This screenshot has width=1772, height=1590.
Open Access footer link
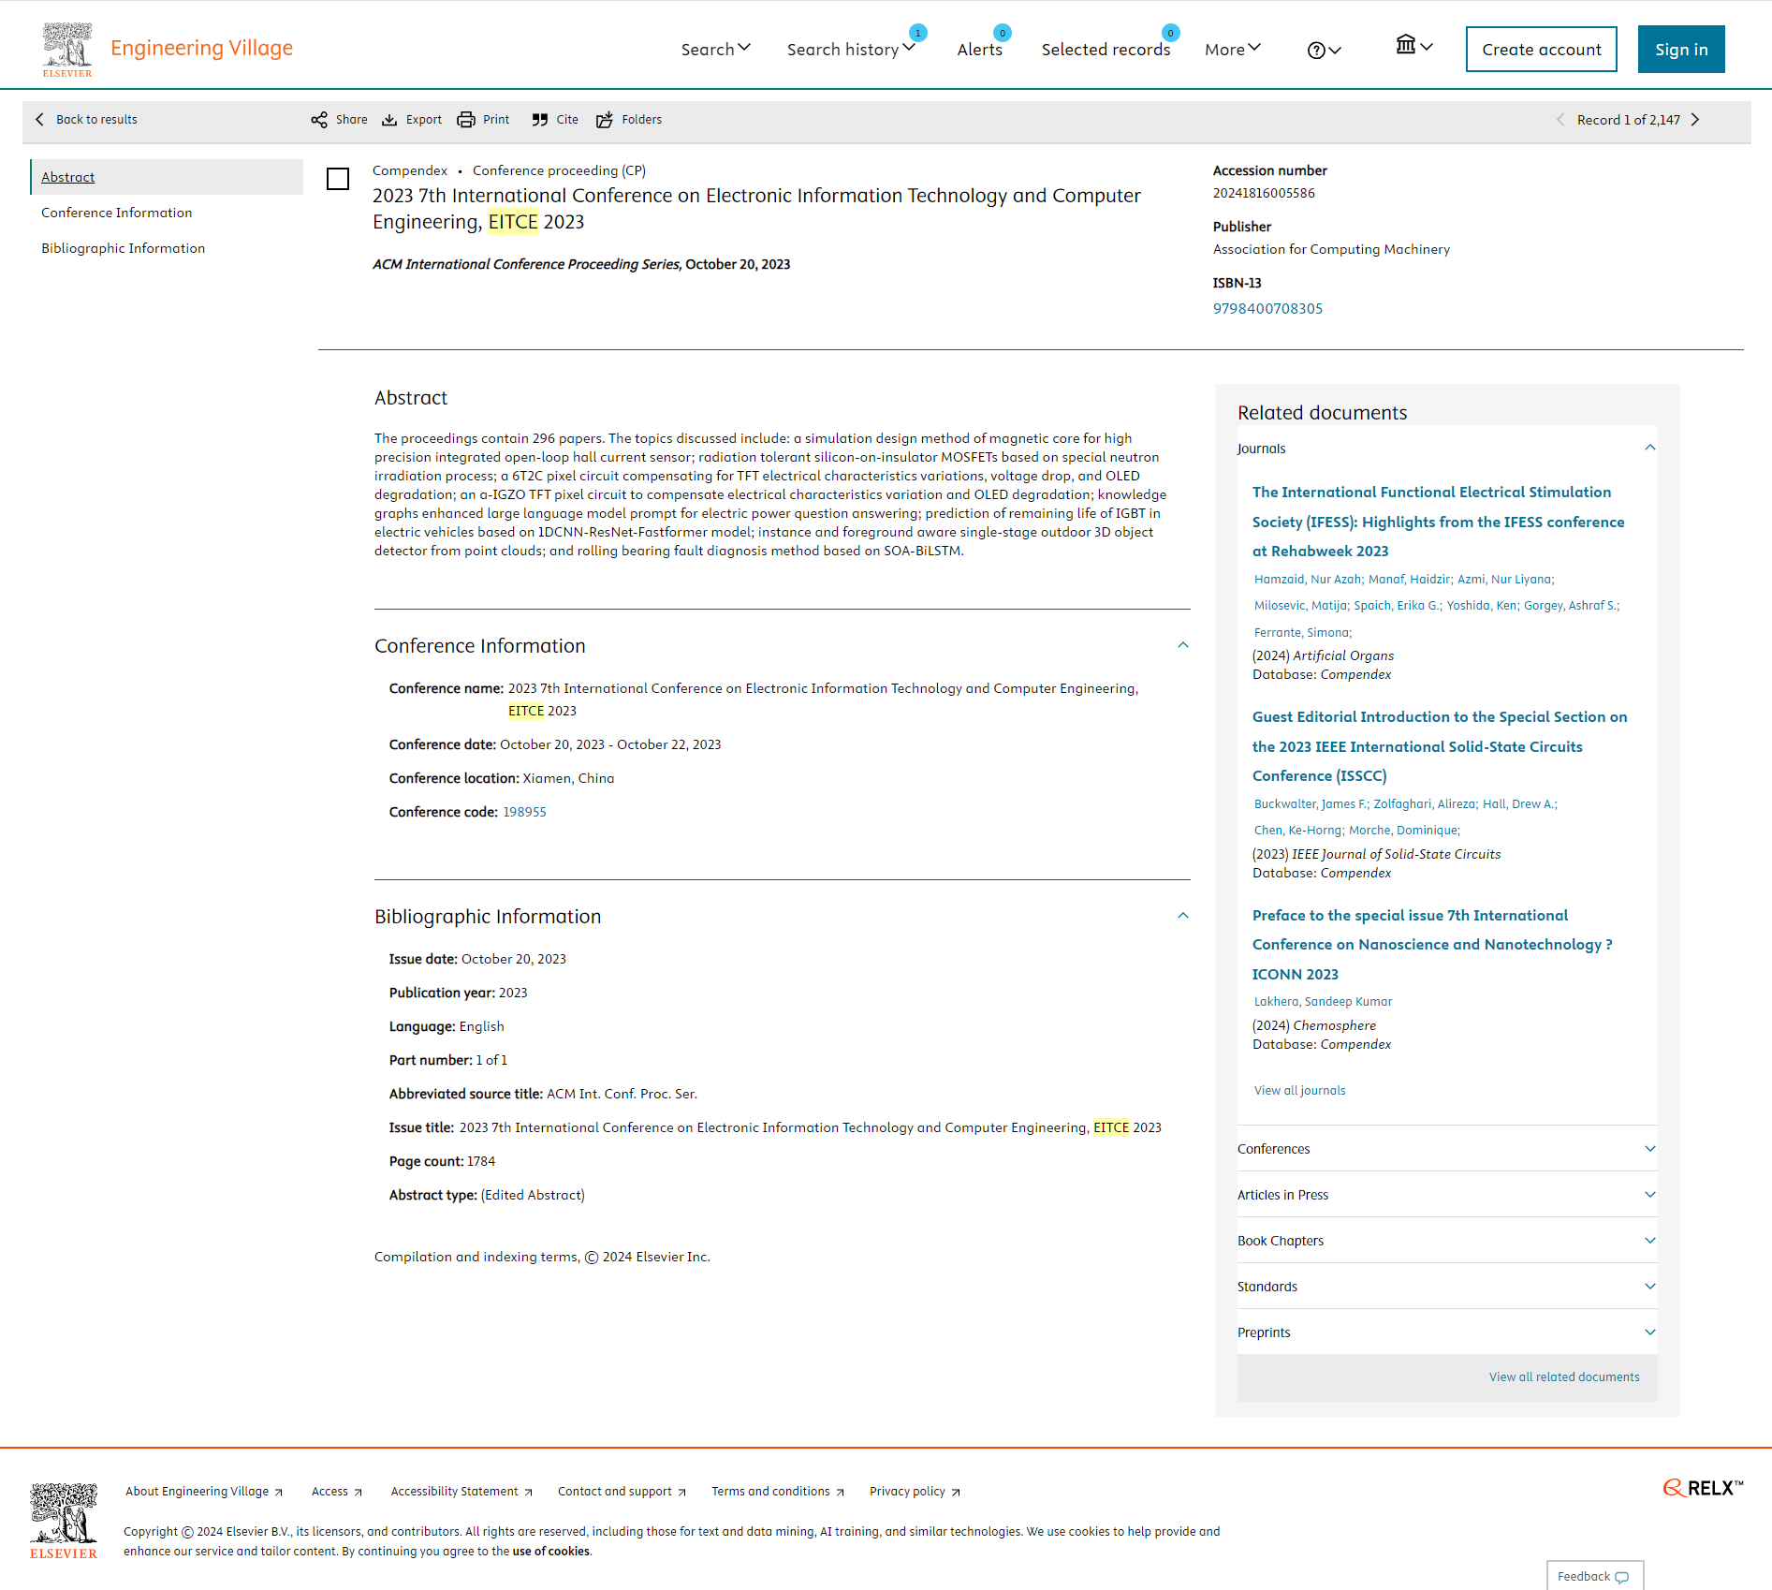[336, 1492]
